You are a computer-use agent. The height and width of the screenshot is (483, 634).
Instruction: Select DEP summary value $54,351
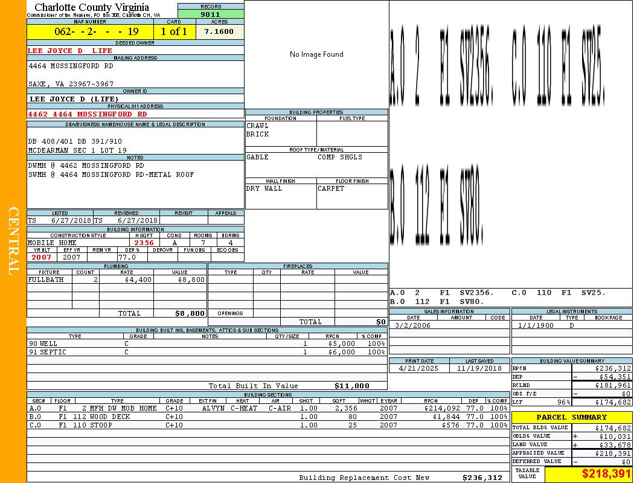tap(615, 377)
